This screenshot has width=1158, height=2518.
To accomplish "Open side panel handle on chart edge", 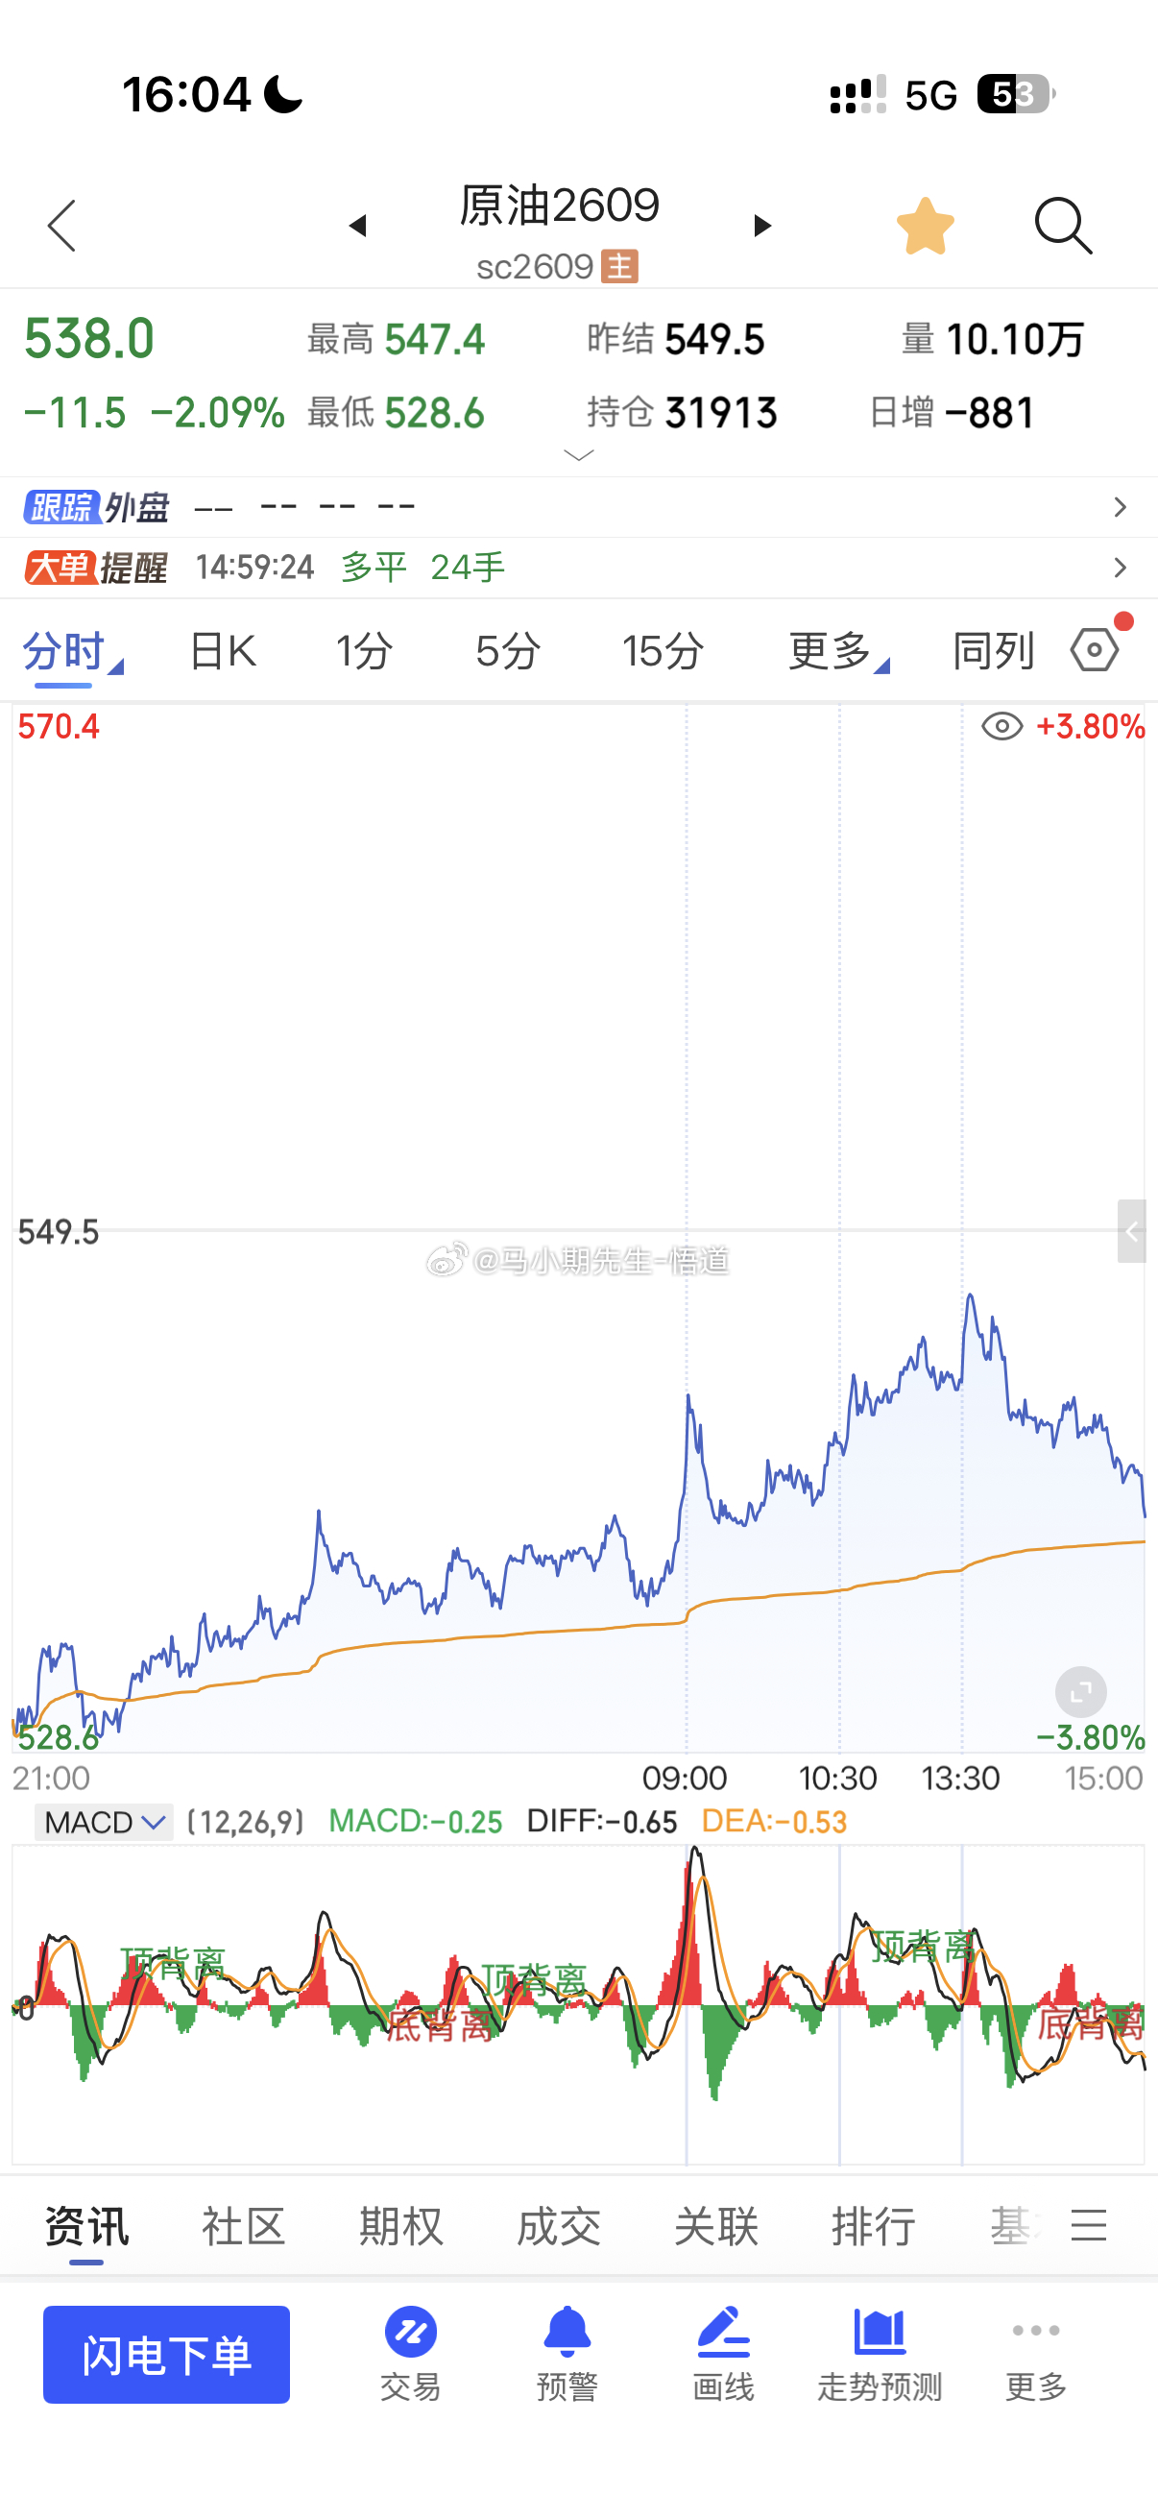I will [x=1132, y=1231].
